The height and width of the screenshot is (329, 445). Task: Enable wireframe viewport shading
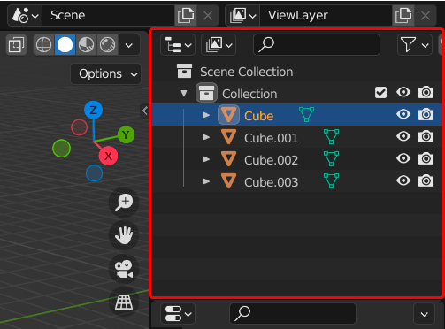(x=43, y=45)
